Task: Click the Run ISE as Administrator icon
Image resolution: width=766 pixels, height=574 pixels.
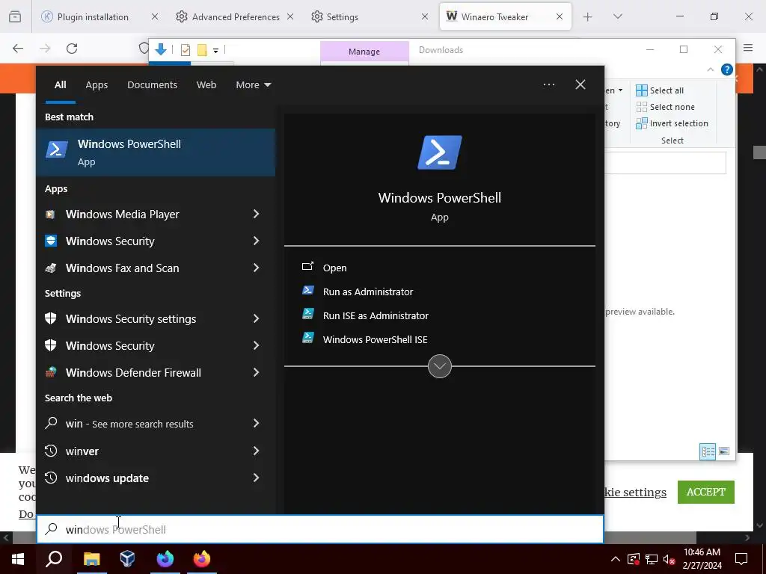Action: coord(307,314)
